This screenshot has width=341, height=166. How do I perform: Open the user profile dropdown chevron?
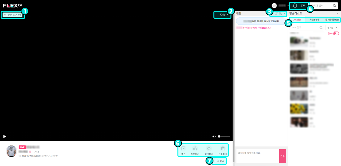tap(289, 6)
